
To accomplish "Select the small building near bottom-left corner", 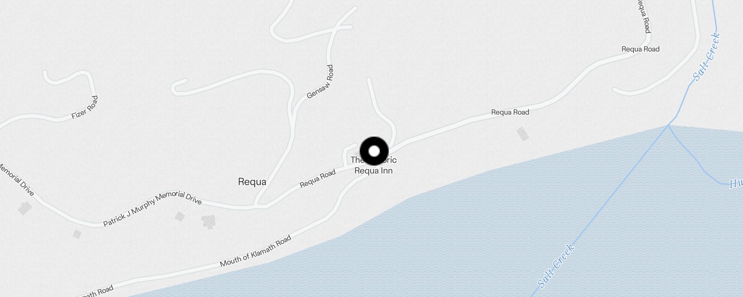I will [77, 234].
